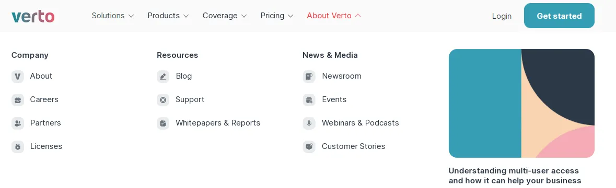Open the Support link
This screenshot has width=616, height=188.
click(190, 99)
